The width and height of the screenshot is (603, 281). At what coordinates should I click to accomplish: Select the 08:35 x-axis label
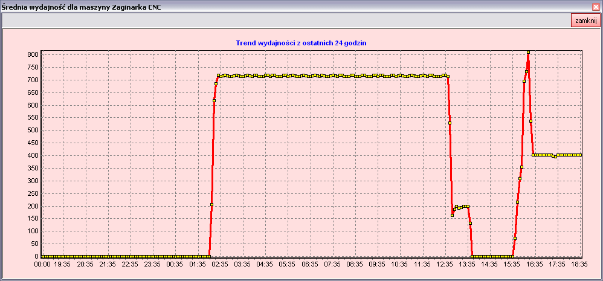(355, 265)
